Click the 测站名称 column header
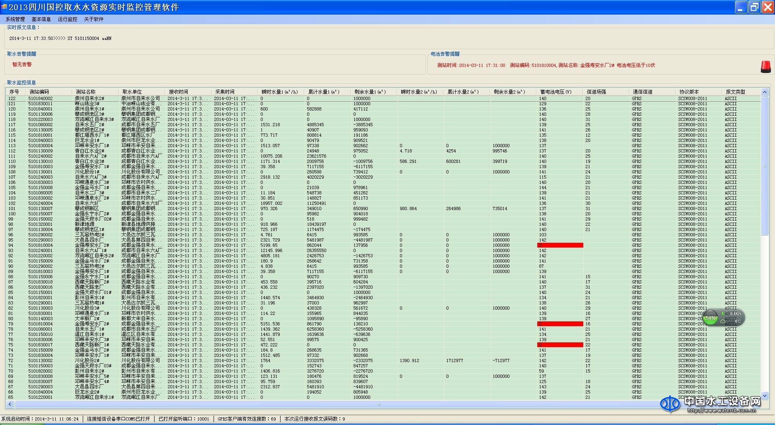The height and width of the screenshot is (425, 775). click(x=86, y=92)
